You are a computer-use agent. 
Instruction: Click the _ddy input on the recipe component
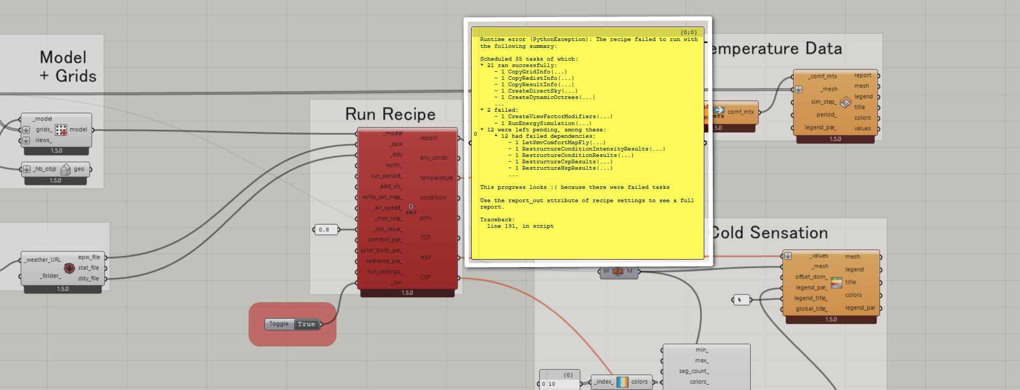[396, 155]
